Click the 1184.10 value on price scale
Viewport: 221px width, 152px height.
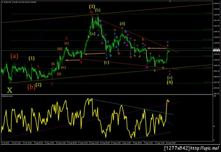click(x=216, y=3)
